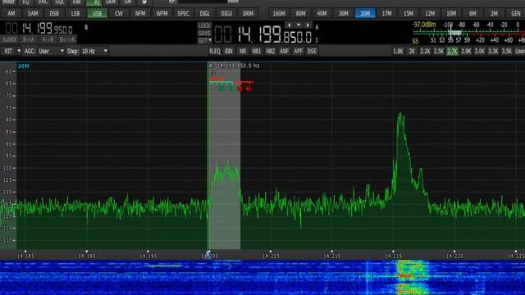This screenshot has height=295, width=525.
Task: Select the active 2.7K filter bandwidth
Action: click(x=452, y=51)
